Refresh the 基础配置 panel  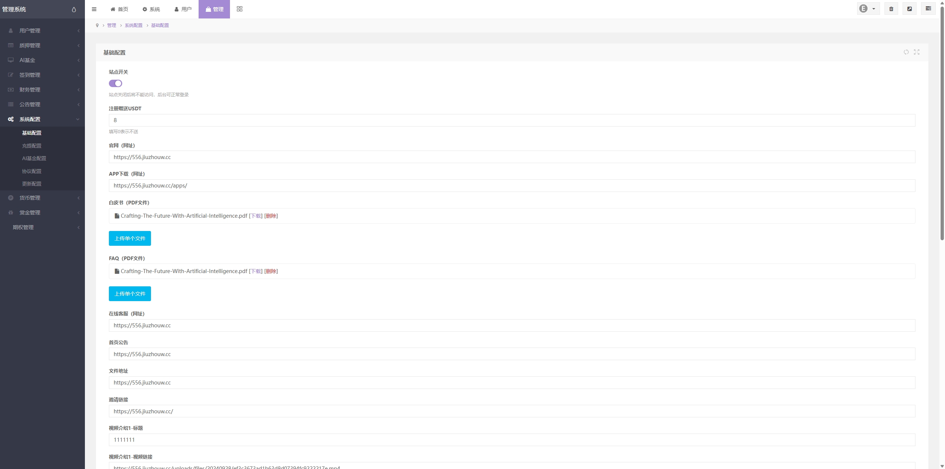click(x=906, y=52)
